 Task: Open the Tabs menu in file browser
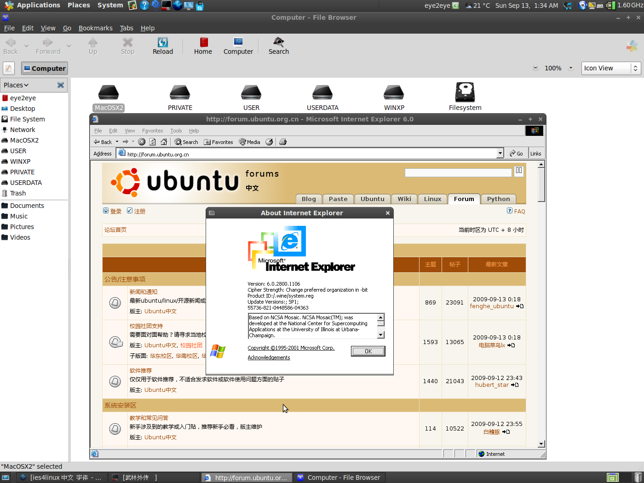tap(126, 28)
